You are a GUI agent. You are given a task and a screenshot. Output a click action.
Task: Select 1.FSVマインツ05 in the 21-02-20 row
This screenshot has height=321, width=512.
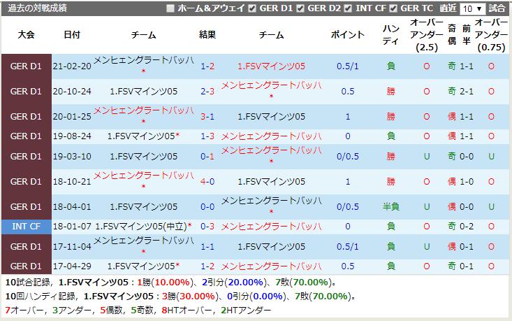click(271, 66)
